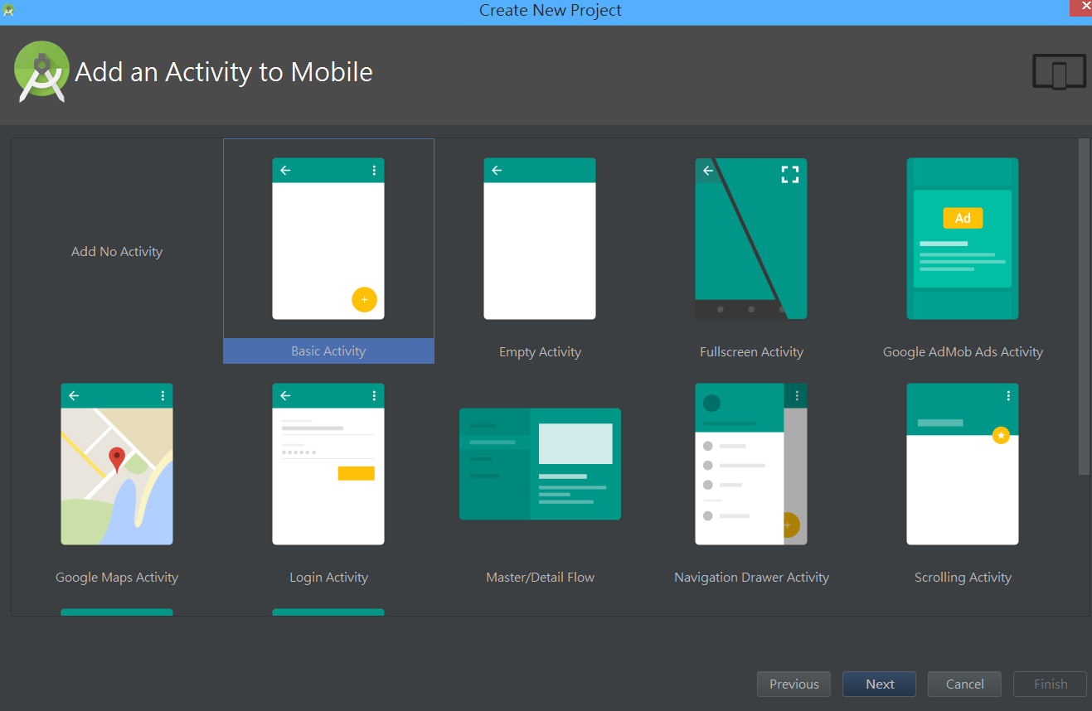Select the Add No Activity option
Viewport: 1092px width, 711px height.
[117, 252]
